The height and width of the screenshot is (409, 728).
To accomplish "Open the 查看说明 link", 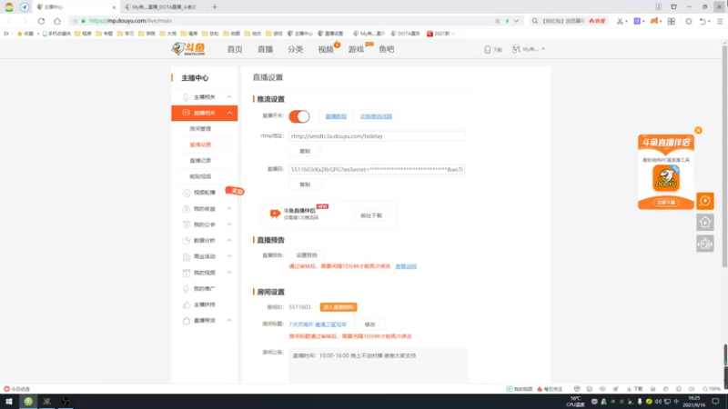I will pos(406,266).
